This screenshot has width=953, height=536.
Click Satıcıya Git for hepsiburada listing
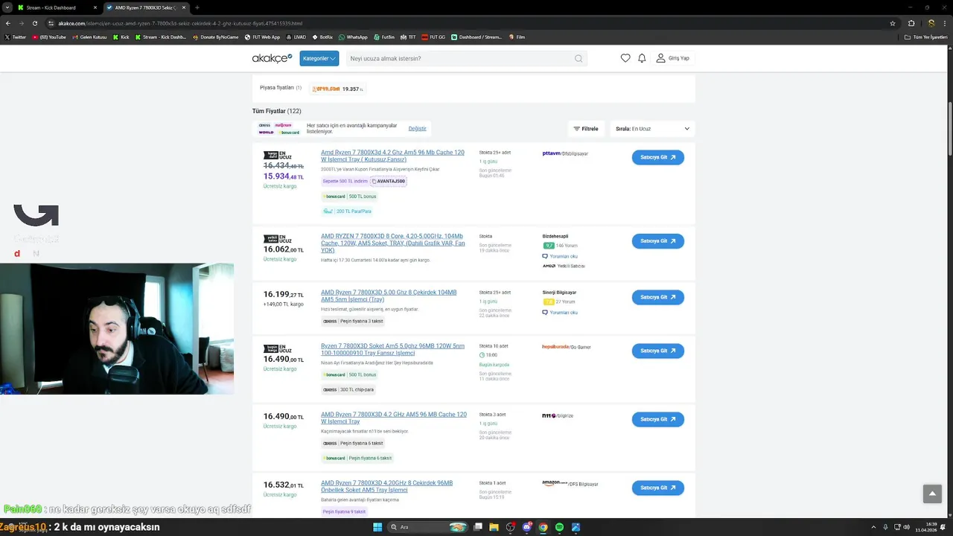pyautogui.click(x=658, y=351)
